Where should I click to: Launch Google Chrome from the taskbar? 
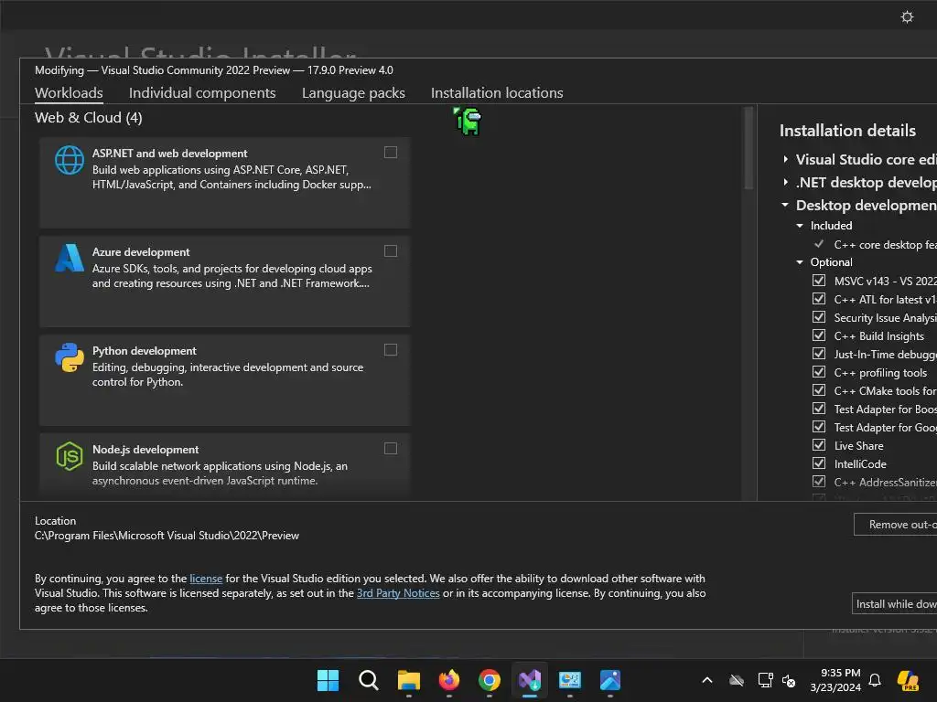(489, 680)
